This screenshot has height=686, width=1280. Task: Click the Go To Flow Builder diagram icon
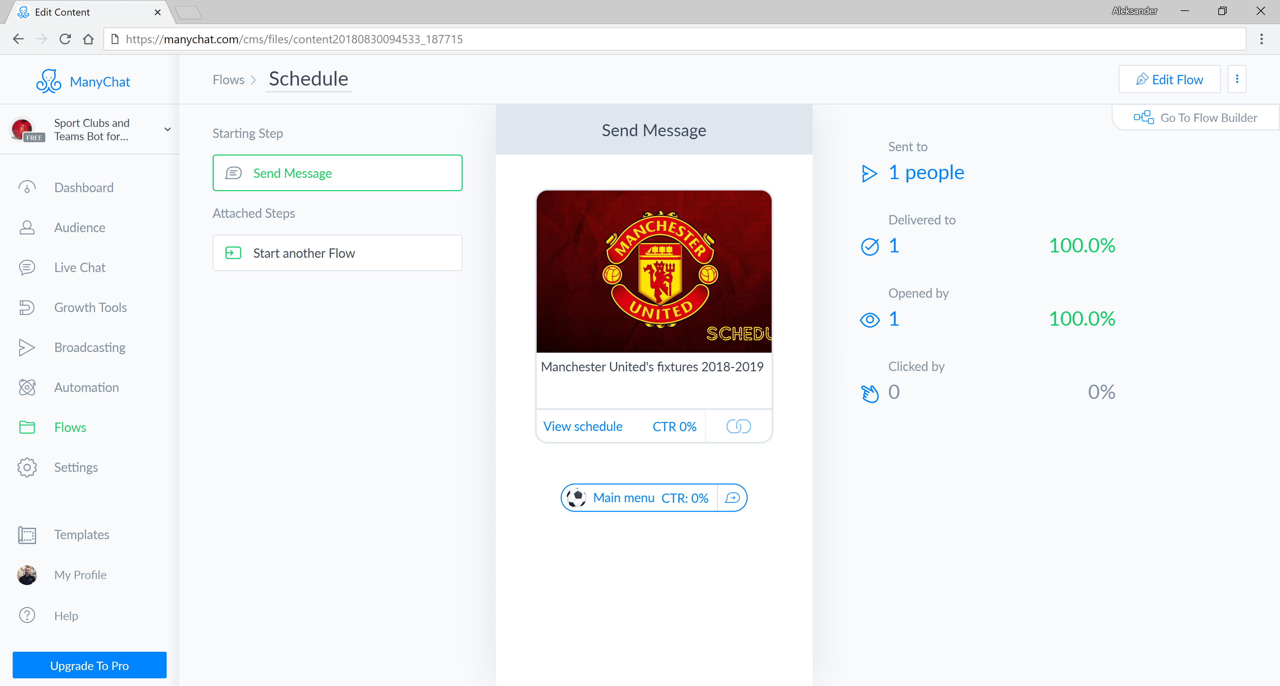point(1143,118)
